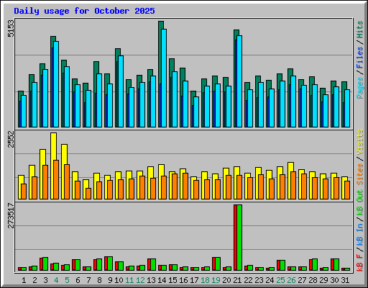Click the chart title 'Daily usage for October 2025'

84,11
